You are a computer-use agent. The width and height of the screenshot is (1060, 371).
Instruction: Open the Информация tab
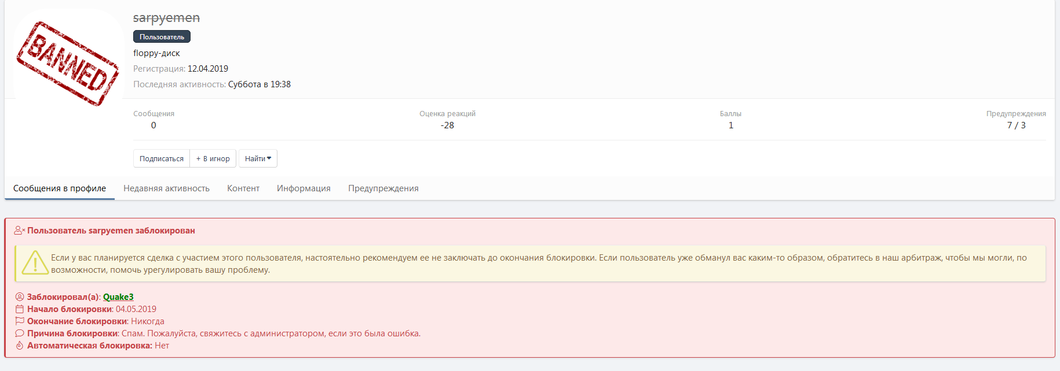coord(304,188)
